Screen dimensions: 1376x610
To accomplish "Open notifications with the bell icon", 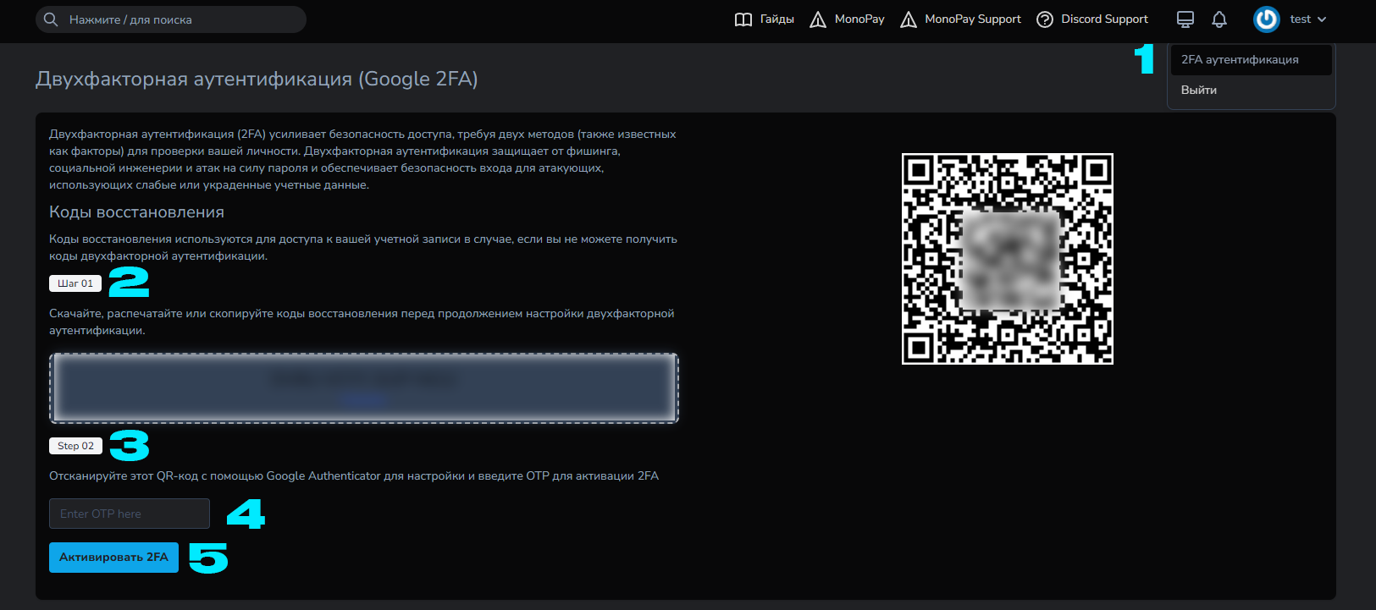I will (x=1219, y=19).
